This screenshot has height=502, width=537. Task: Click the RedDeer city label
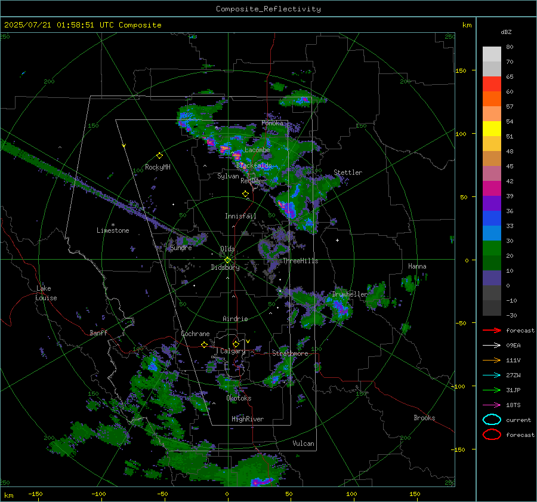(253, 181)
